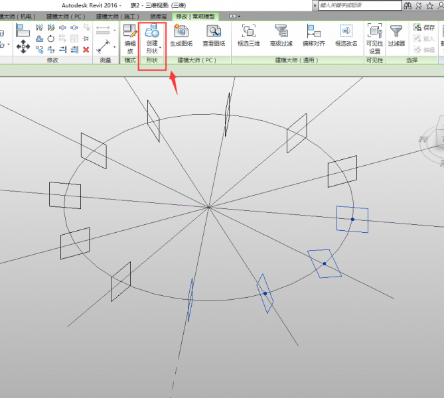Open the 建模大师（施工）tab
The height and width of the screenshot is (398, 444).
[x=118, y=15]
